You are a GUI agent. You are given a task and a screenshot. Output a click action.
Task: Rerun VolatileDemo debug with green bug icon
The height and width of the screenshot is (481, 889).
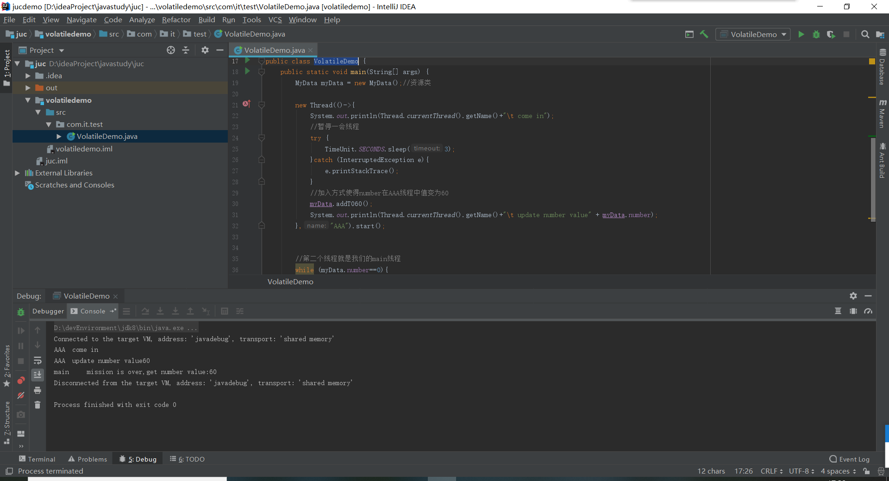[21, 312]
